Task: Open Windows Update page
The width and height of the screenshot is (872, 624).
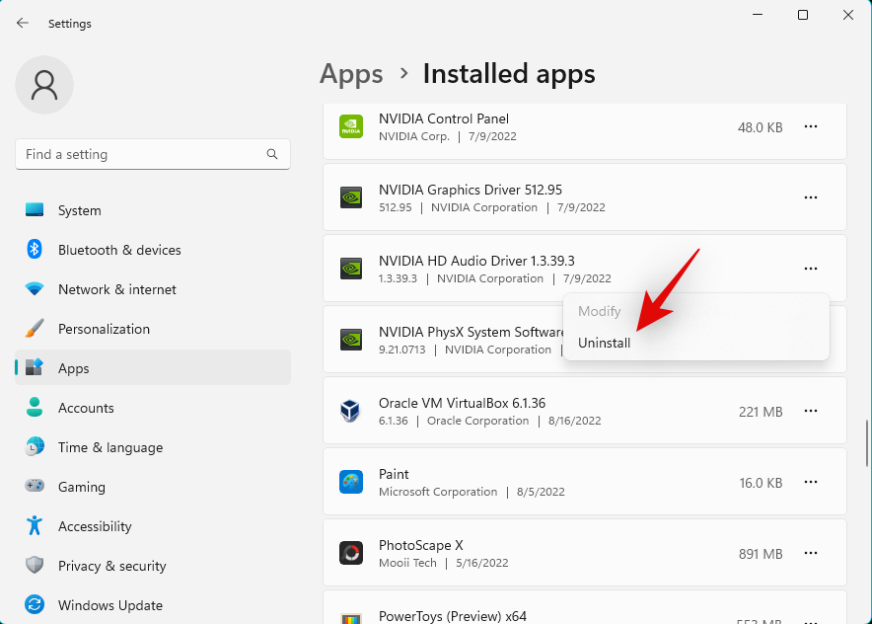Action: (x=109, y=605)
